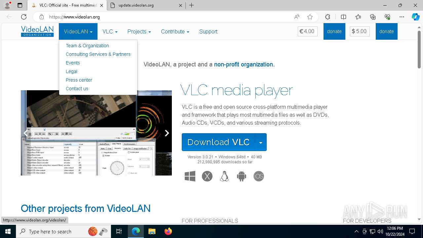
Task: Open the Linux penguin download icon
Action: (x=224, y=176)
